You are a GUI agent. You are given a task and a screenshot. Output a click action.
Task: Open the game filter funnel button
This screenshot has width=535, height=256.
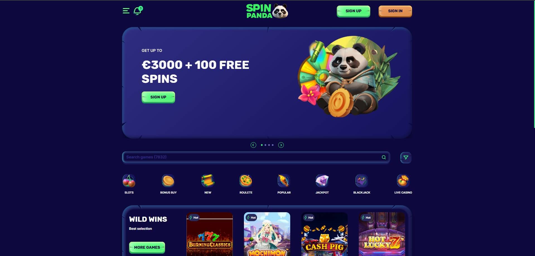[406, 158]
